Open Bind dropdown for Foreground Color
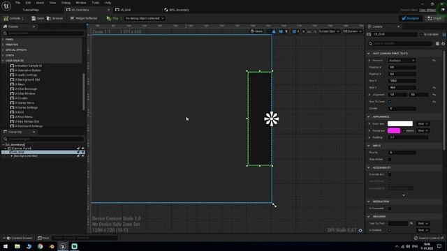Image resolution: width=447 pixels, height=251 pixels. click(423, 130)
